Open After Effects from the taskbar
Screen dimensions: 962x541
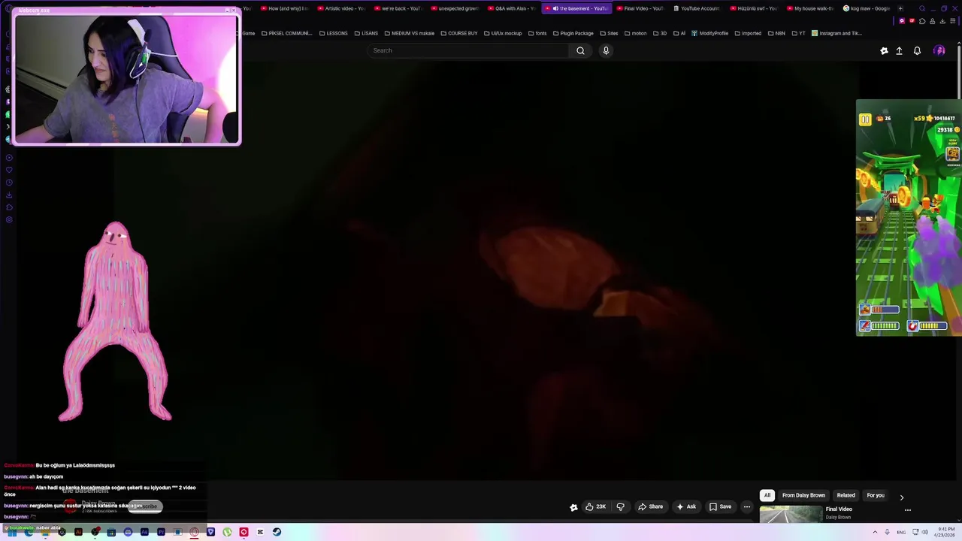(144, 532)
